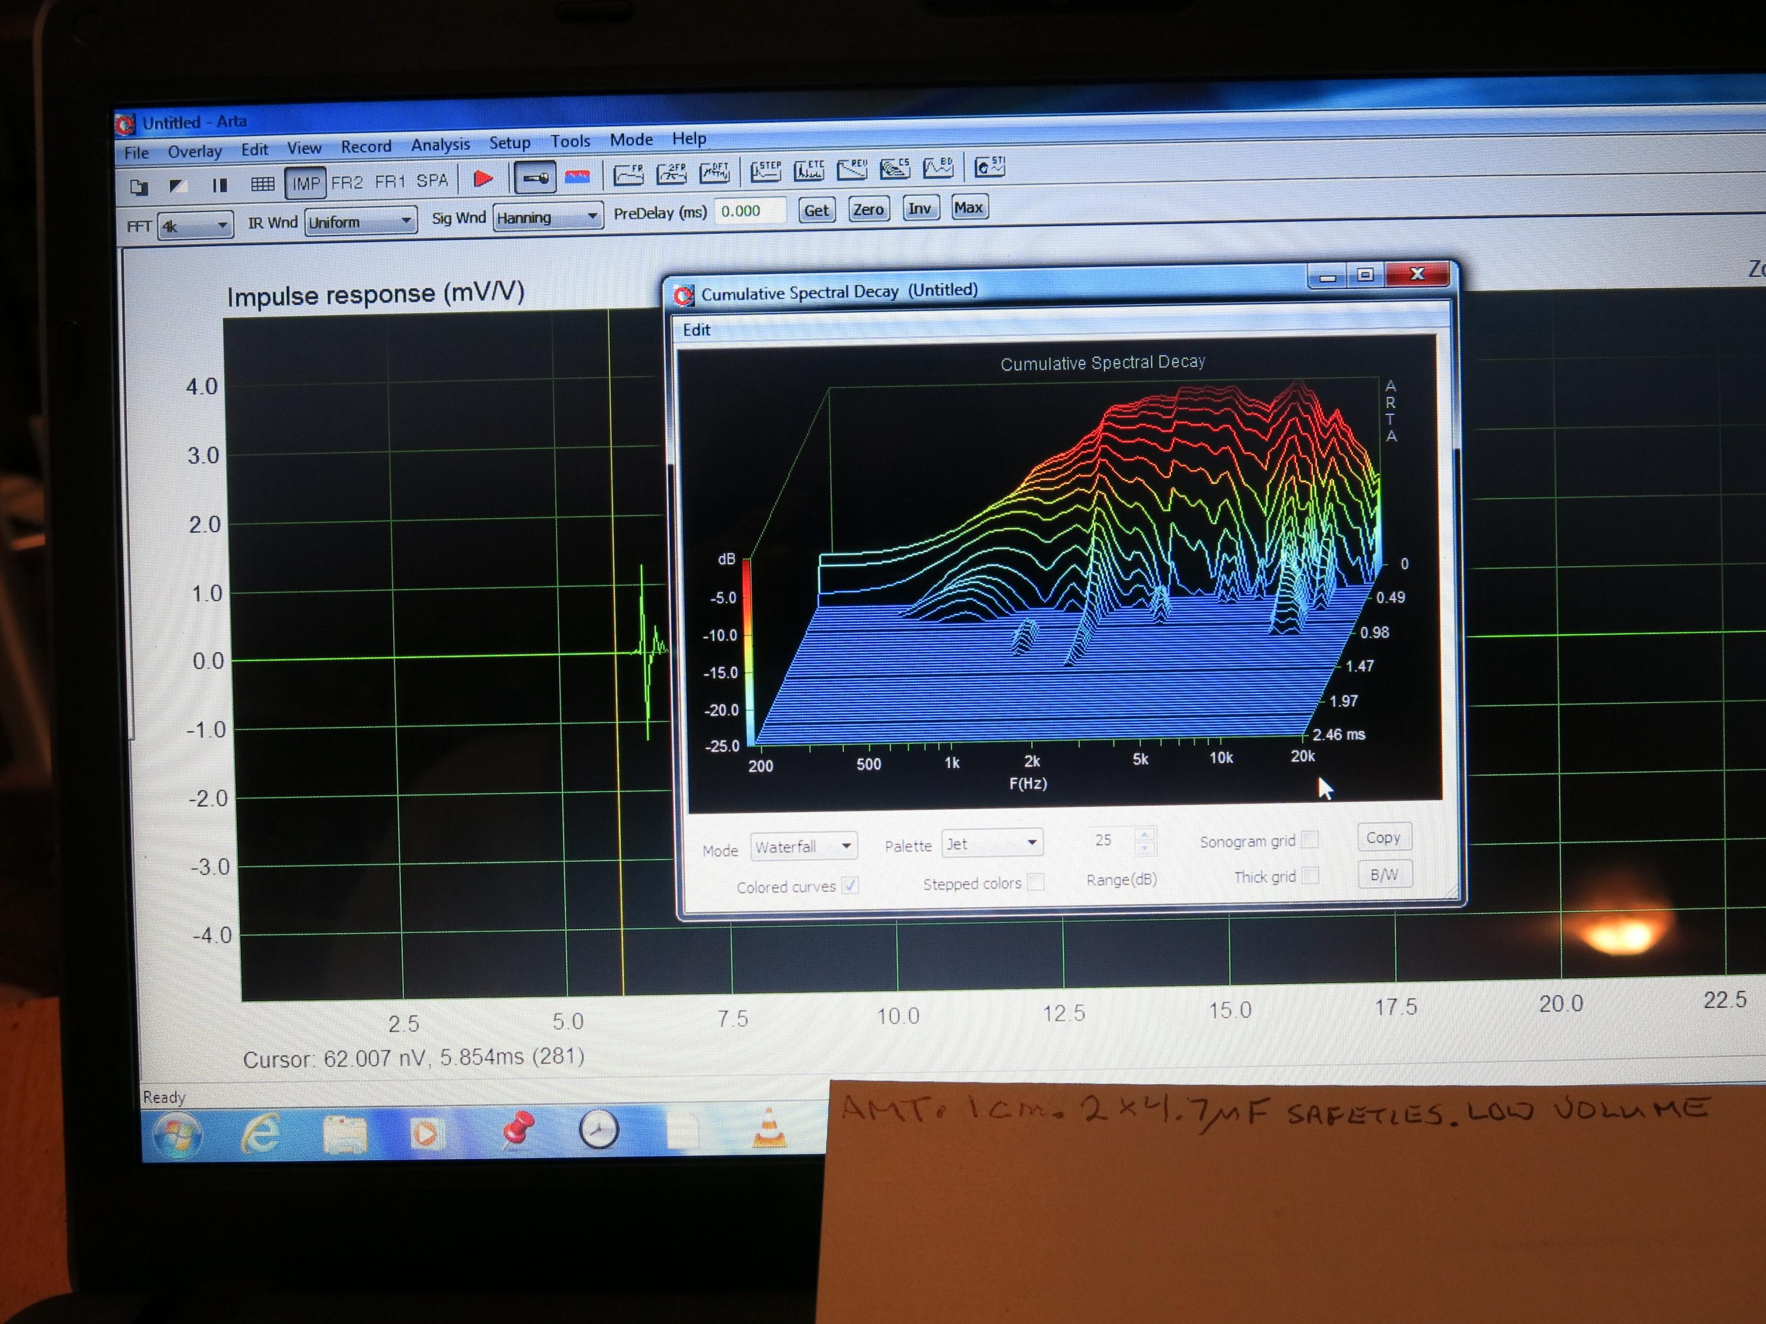Open the CS cumulative spectrum icon
This screenshot has height=1324, width=1766.
pos(895,168)
